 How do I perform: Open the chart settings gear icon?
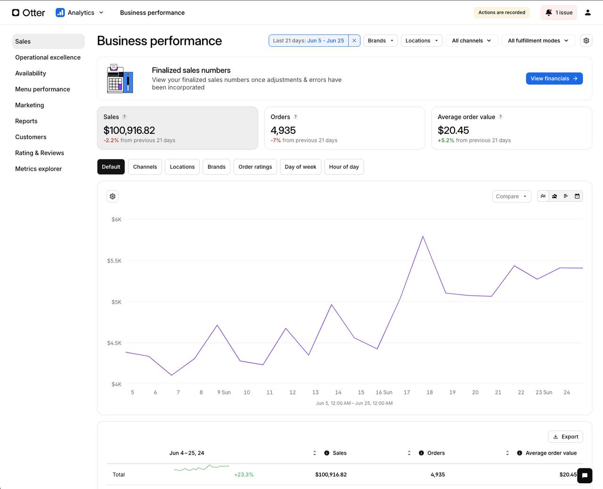click(x=112, y=196)
